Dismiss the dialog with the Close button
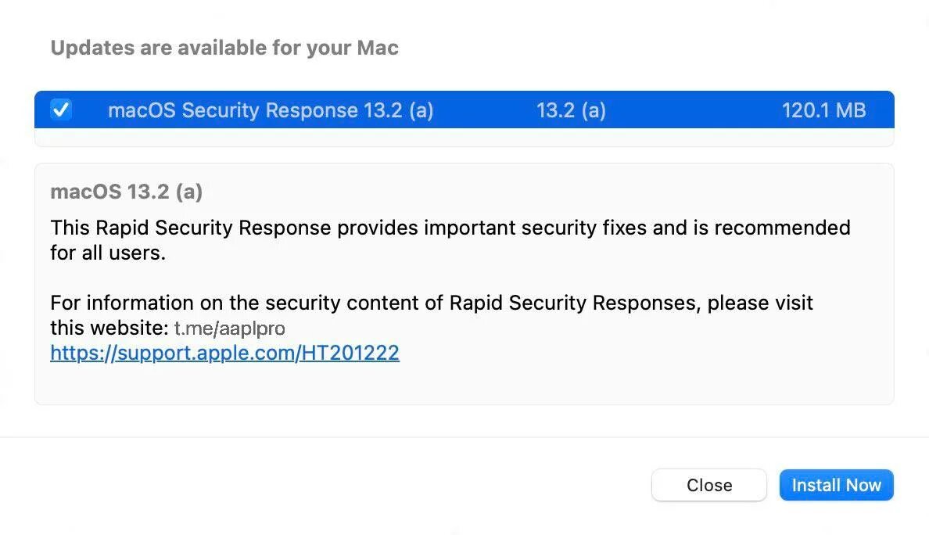The width and height of the screenshot is (929, 535). coord(708,485)
